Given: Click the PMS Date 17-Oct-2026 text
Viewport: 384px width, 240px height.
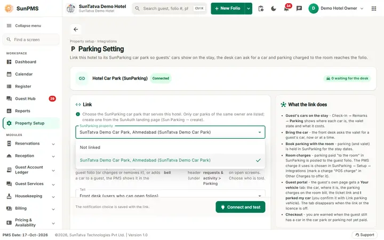Looking at the screenshot, I should click(x=25, y=235).
